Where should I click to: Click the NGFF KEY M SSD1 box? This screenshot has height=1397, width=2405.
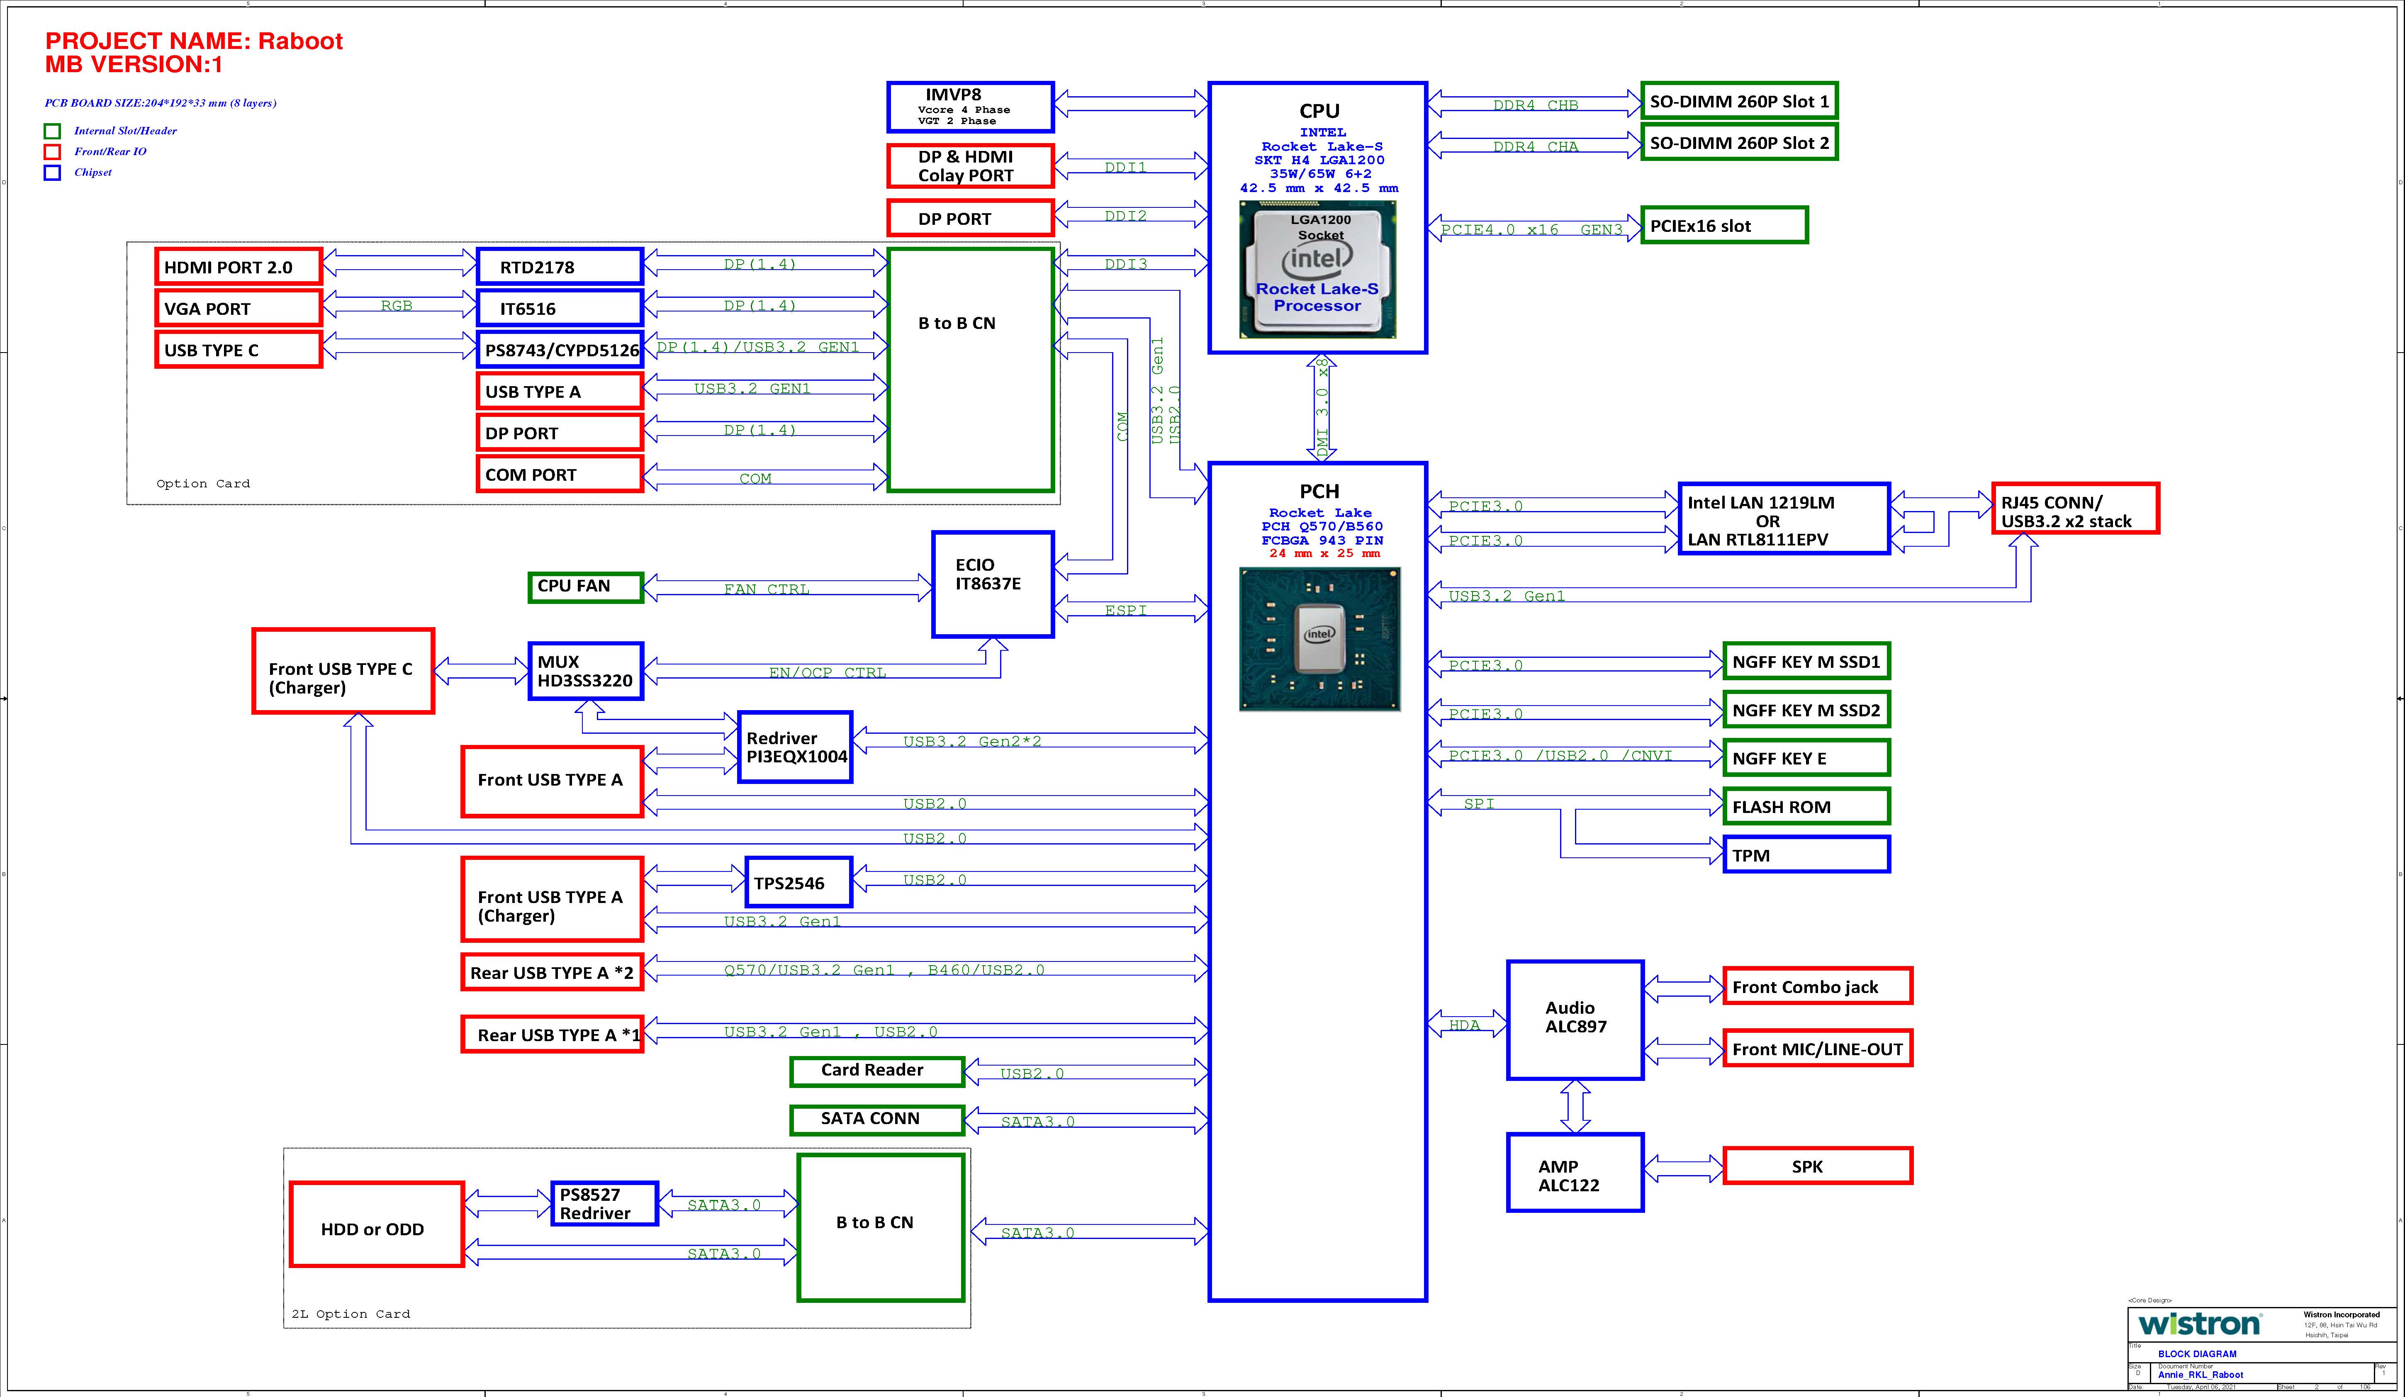click(x=1806, y=661)
